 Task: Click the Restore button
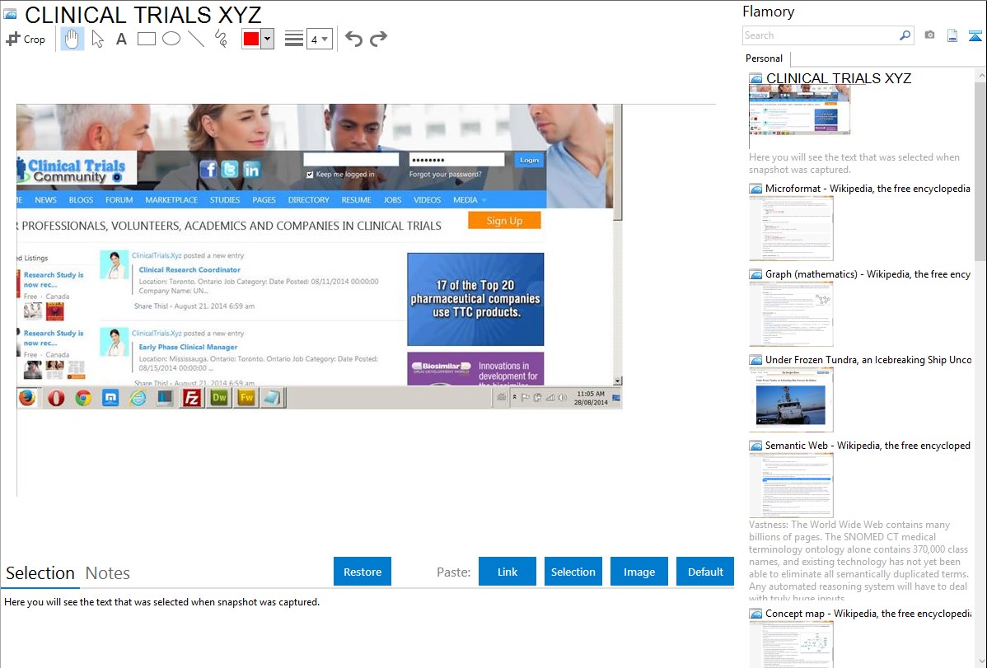[x=363, y=572]
